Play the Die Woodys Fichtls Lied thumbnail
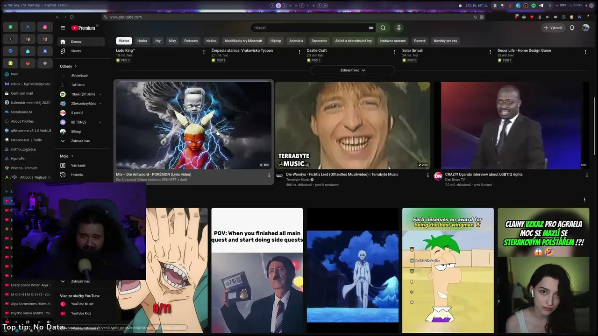The height and width of the screenshot is (336, 598). [353, 126]
